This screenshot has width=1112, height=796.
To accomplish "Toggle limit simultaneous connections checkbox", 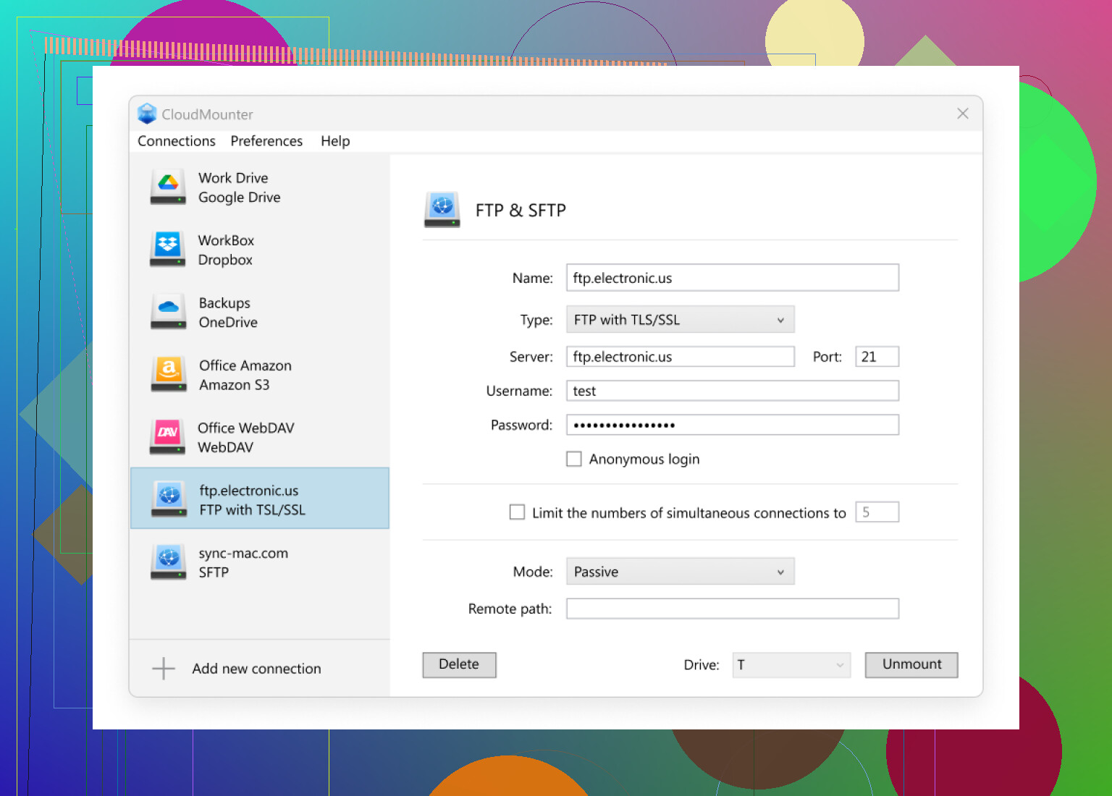I will point(517,512).
